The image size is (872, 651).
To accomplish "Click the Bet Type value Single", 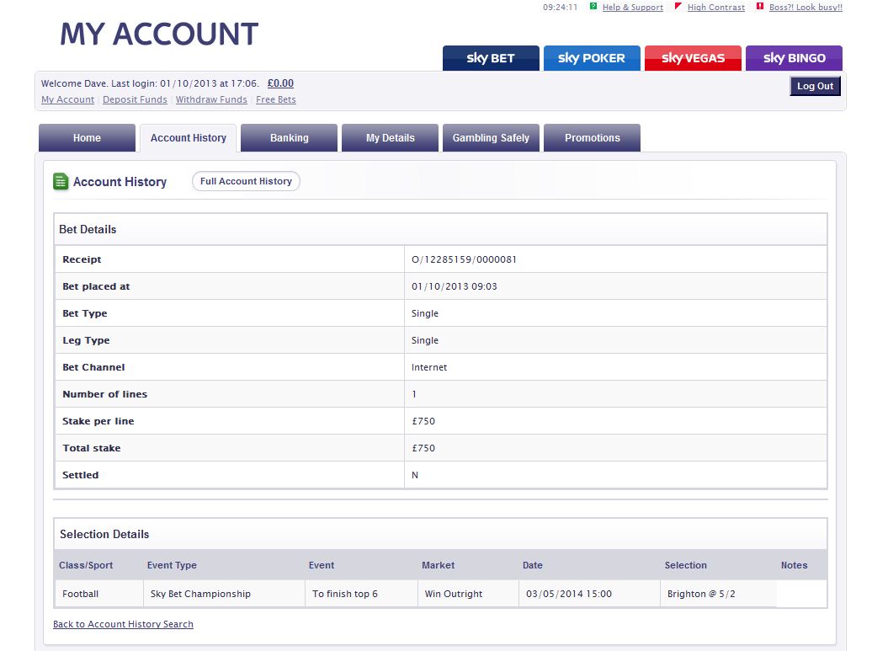I will (x=425, y=314).
